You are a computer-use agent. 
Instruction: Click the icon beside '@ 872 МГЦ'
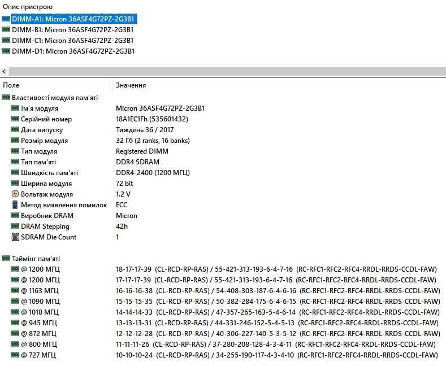click(x=15, y=333)
